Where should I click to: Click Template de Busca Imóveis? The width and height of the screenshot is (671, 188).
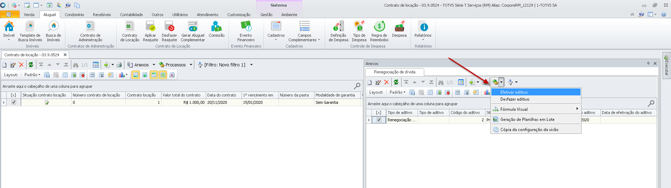[x=30, y=31]
